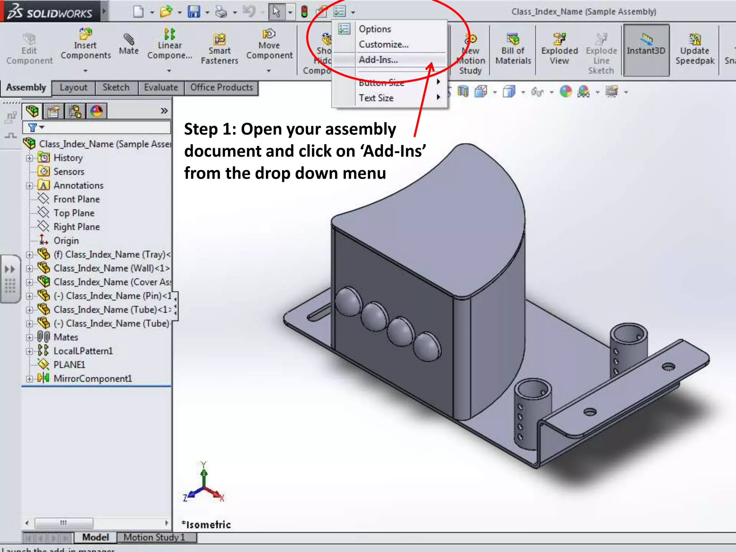Click the Rebuild traffic light icon
Screen dimensions: 736x552
(x=304, y=11)
